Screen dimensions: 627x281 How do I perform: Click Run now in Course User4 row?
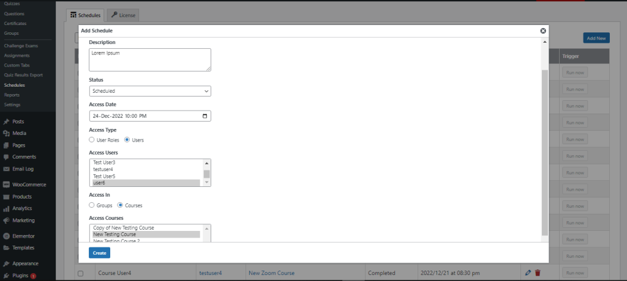[x=574, y=273]
